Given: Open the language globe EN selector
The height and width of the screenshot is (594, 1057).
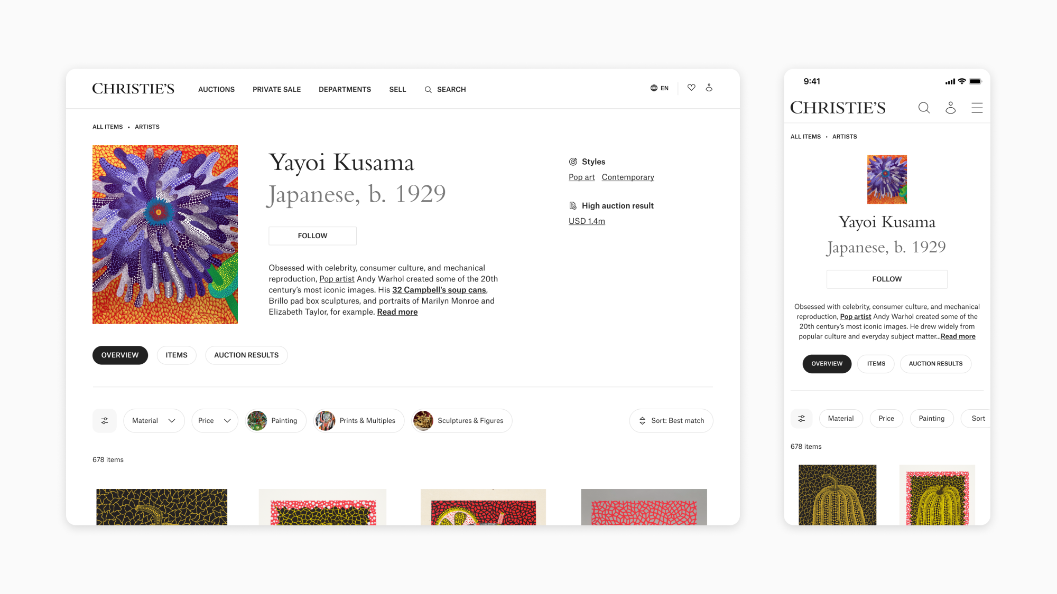Looking at the screenshot, I should click(x=659, y=88).
